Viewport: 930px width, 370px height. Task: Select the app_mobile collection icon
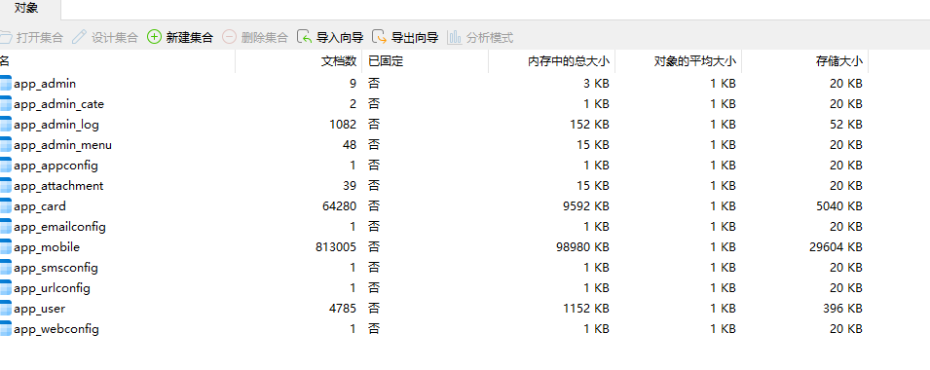(5, 247)
